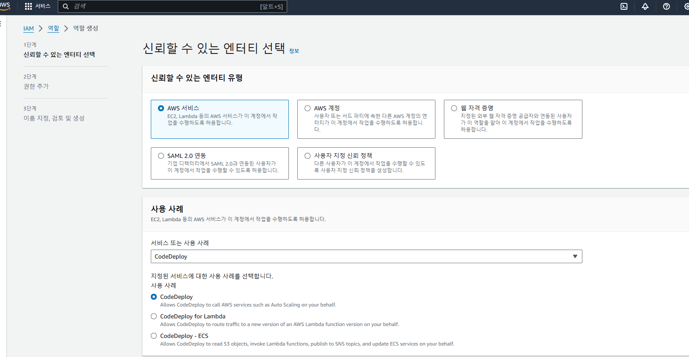Choose the CodeDeploy for Lambda radio button
Screen dimensions: 689x357
click(x=154, y=316)
